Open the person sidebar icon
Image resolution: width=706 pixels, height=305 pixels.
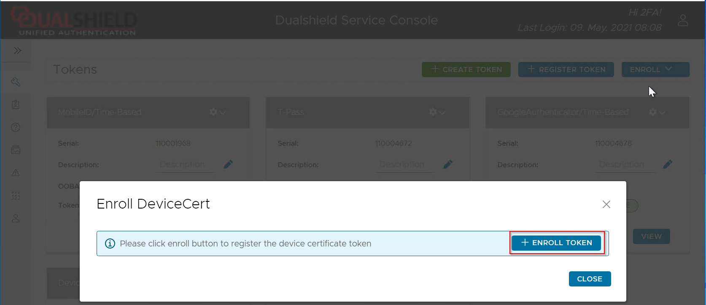16,218
